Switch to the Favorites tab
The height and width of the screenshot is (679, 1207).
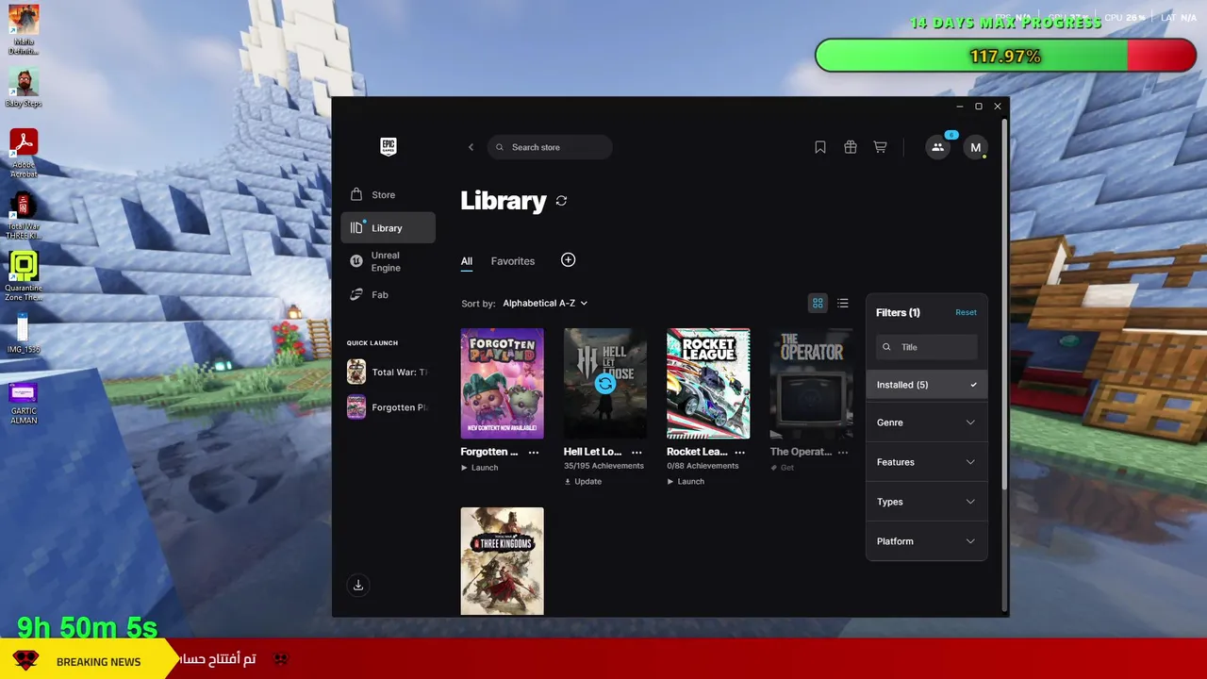click(513, 261)
